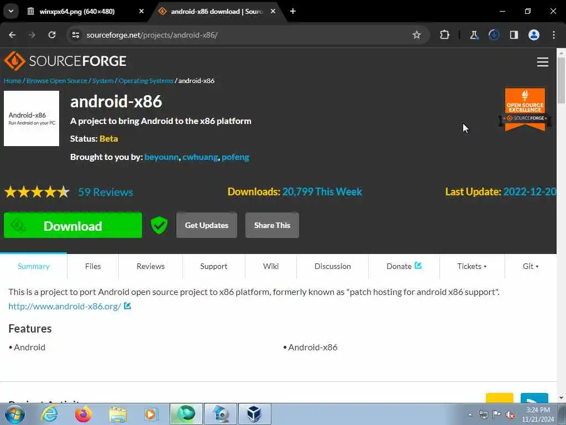Image resolution: width=566 pixels, height=425 pixels.
Task: Open the Chrome profile avatar
Action: click(534, 35)
